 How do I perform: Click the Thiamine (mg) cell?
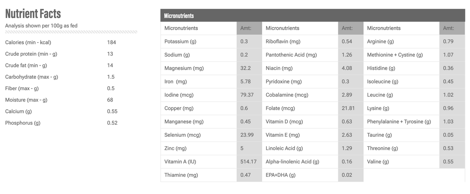tap(199, 175)
